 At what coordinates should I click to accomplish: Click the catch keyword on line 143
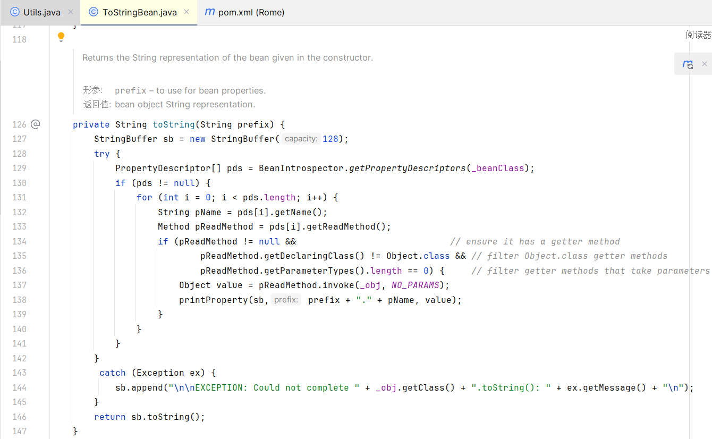[113, 373]
